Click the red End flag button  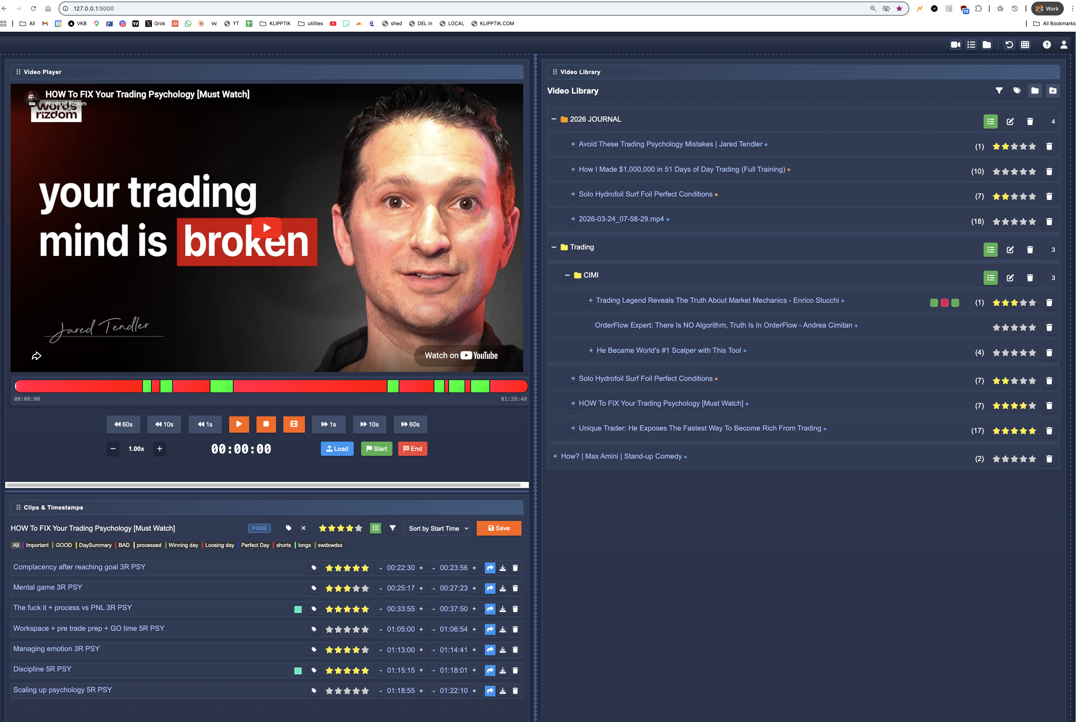(412, 449)
